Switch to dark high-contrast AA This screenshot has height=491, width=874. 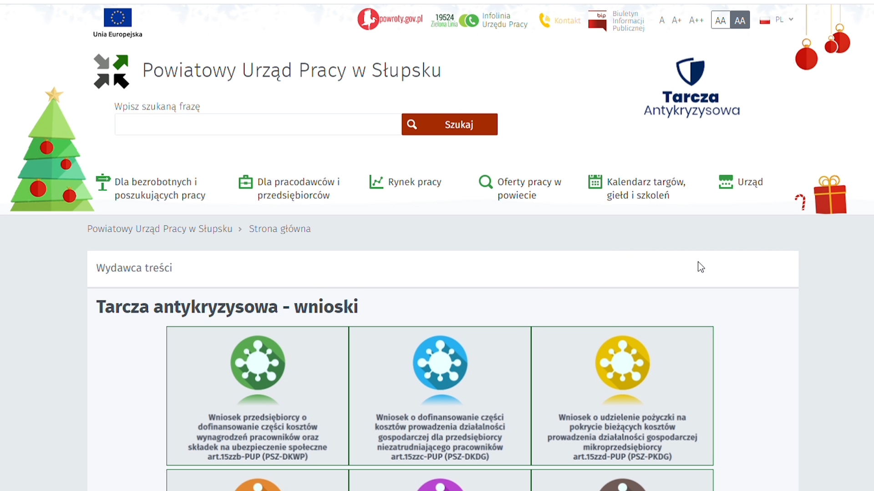pyautogui.click(x=740, y=20)
